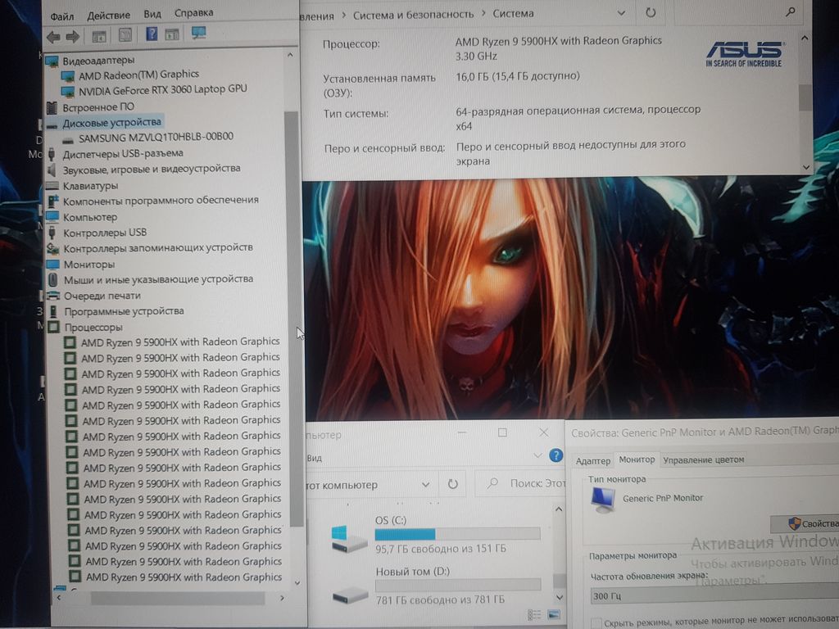Click the blue help icon in Explorer window
The width and height of the screenshot is (839, 629).
pyautogui.click(x=556, y=455)
